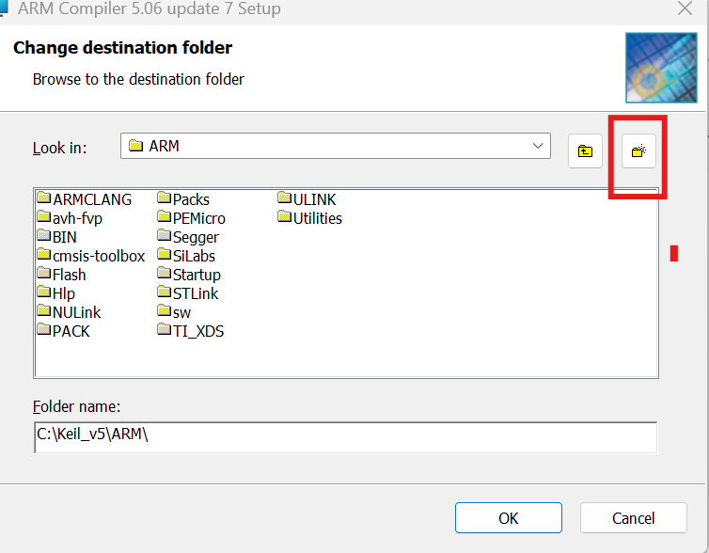Viewport: 709px width, 553px height.
Task: Close the ARM Compiler Setup dialog
Action: [x=685, y=8]
